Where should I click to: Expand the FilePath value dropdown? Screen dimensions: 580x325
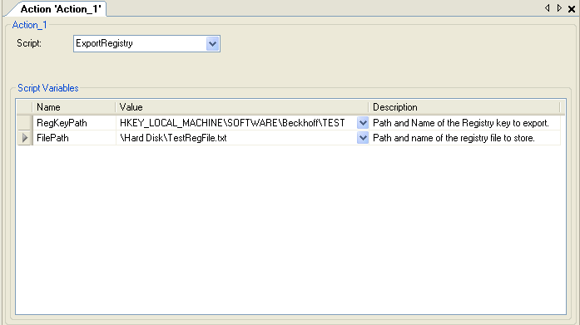[x=363, y=138]
